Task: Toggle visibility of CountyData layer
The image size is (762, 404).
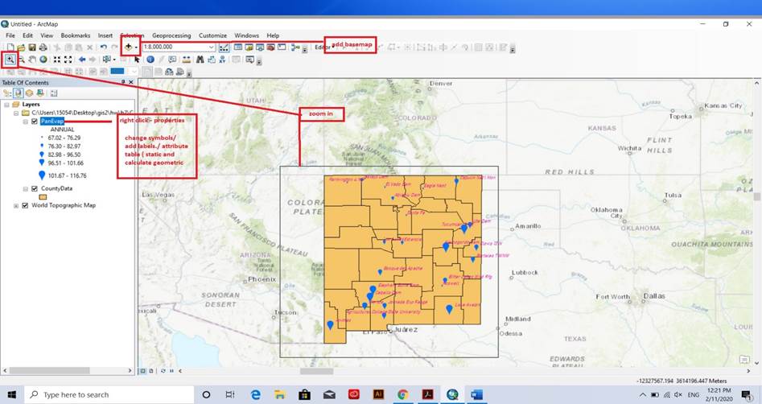Action: [x=35, y=188]
